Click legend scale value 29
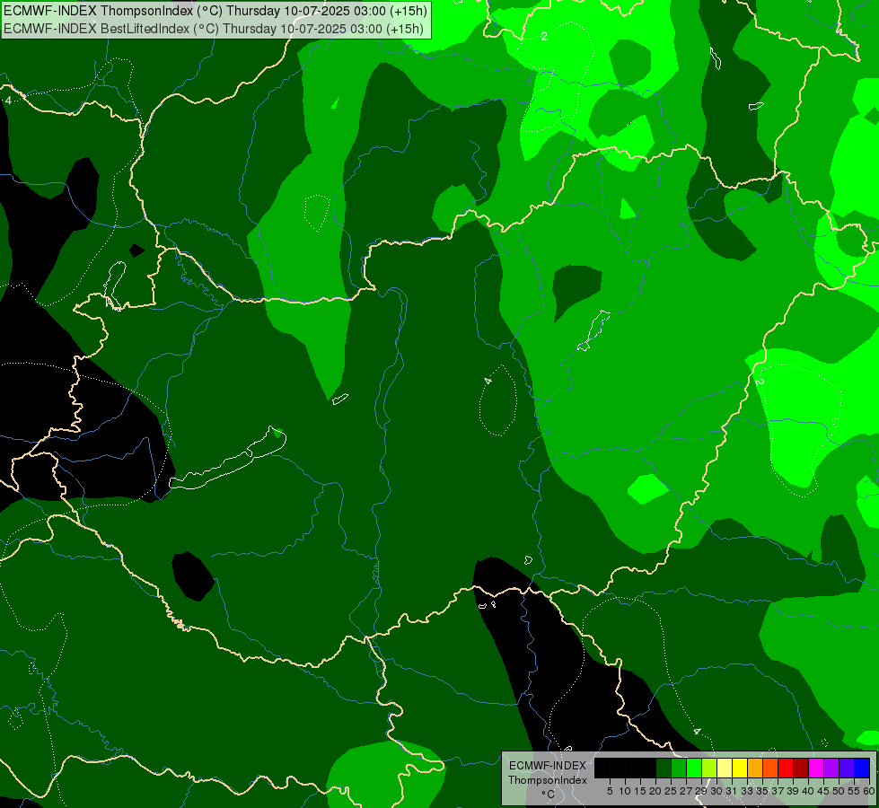The image size is (879, 808). pos(702,791)
